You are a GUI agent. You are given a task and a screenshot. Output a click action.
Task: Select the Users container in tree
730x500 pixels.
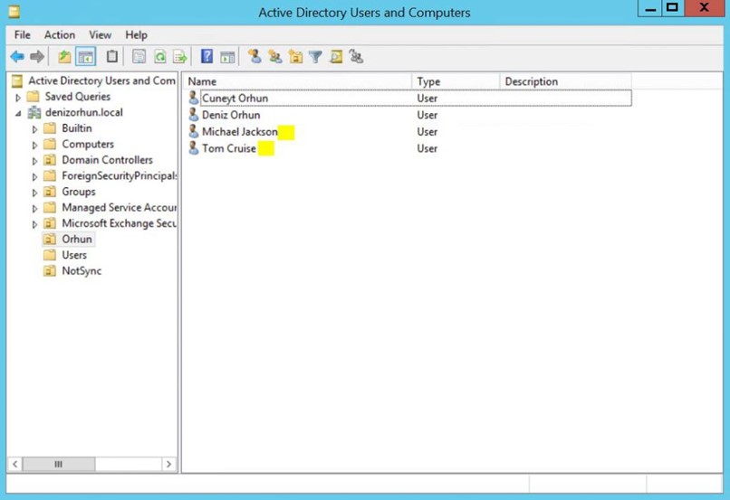coord(74,255)
